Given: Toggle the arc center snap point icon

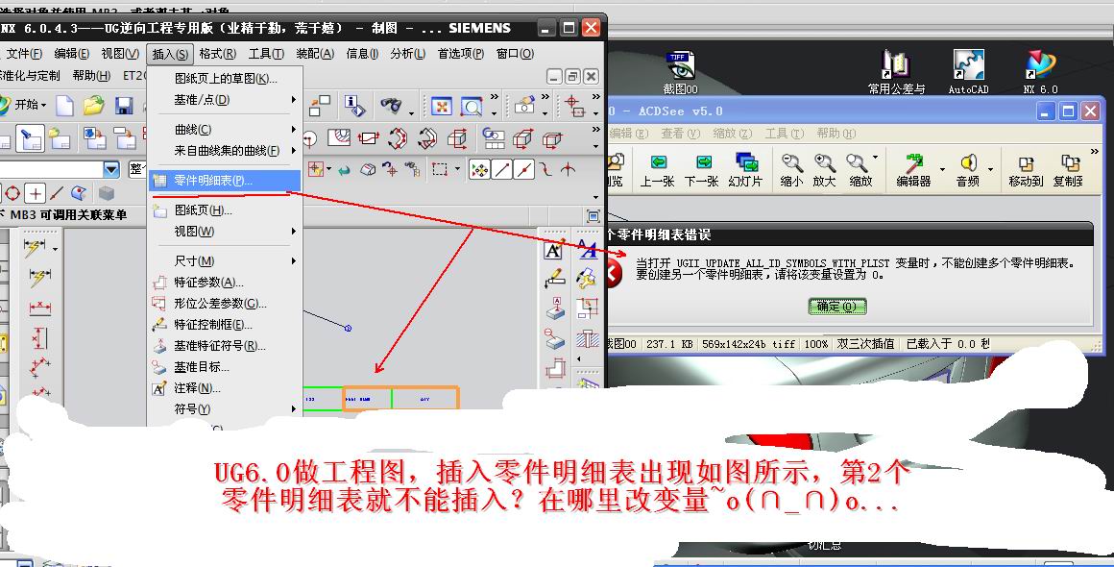Looking at the screenshot, I should [12, 192].
